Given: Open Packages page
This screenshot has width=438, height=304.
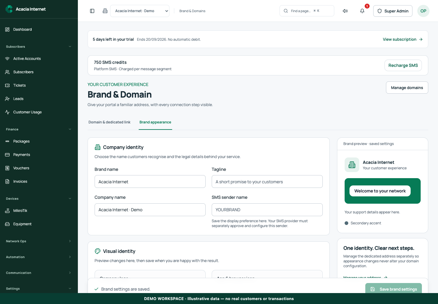Looking at the screenshot, I should [39, 141].
